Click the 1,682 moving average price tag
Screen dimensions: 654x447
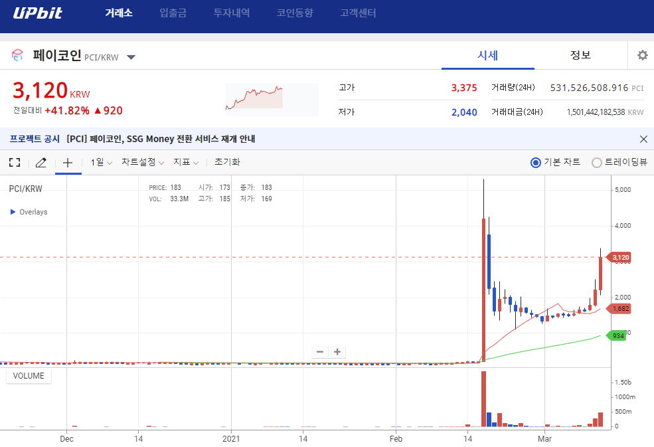click(x=618, y=309)
